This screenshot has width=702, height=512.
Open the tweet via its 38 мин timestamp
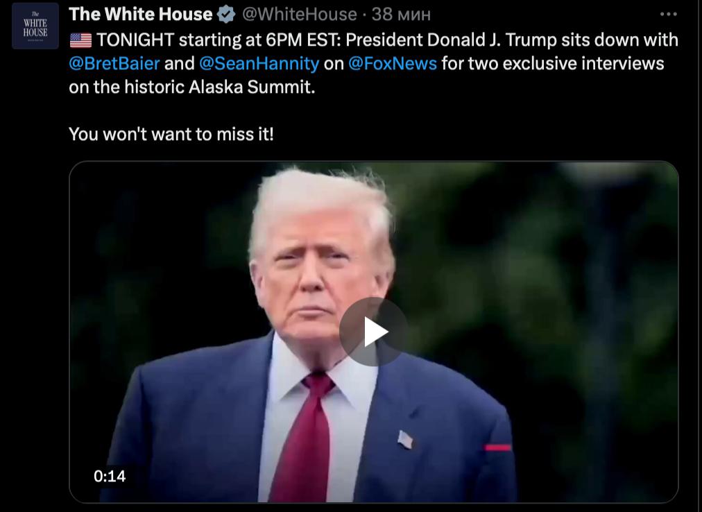pos(401,15)
